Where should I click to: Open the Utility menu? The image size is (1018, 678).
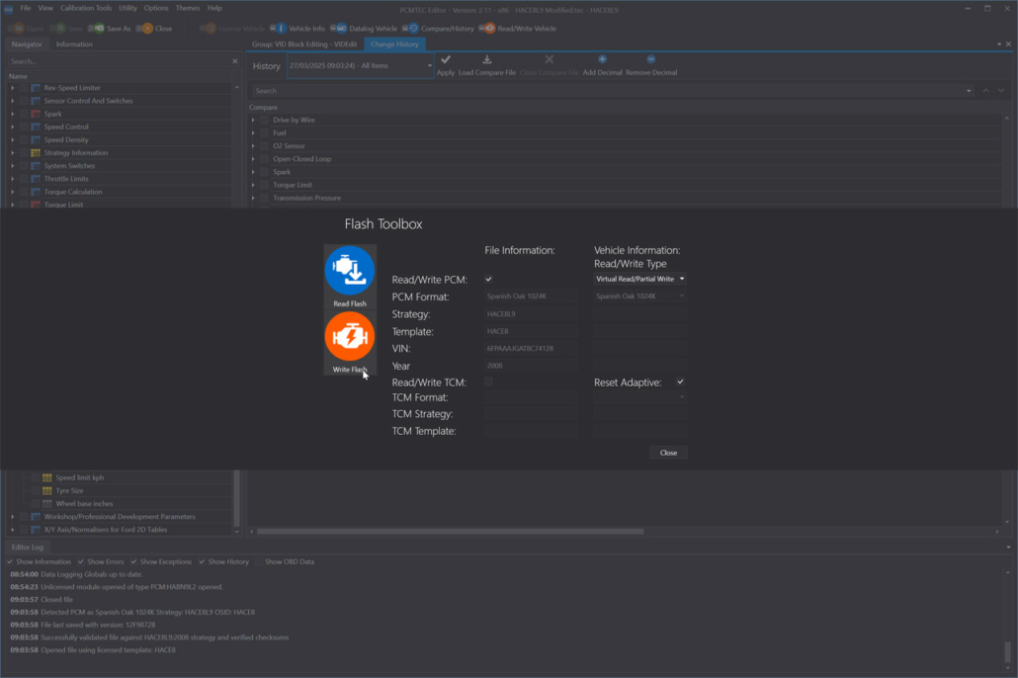point(127,8)
